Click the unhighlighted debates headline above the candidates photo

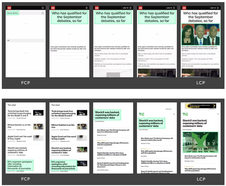[x=201, y=17]
